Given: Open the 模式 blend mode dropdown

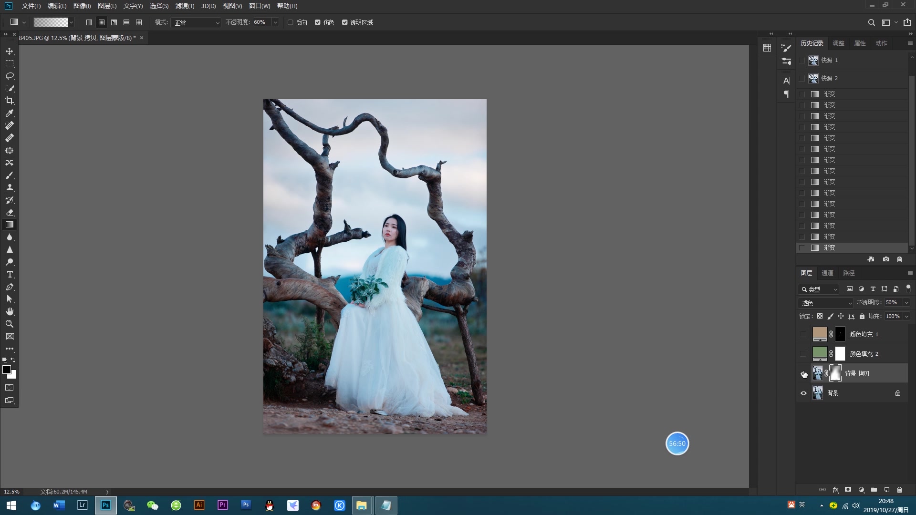Looking at the screenshot, I should pos(196,22).
